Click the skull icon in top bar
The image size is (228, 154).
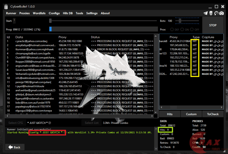pos(211,13)
